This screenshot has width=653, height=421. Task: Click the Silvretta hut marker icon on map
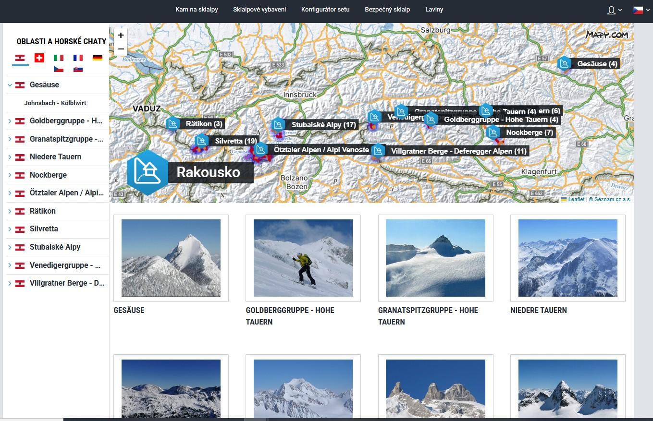(x=201, y=141)
